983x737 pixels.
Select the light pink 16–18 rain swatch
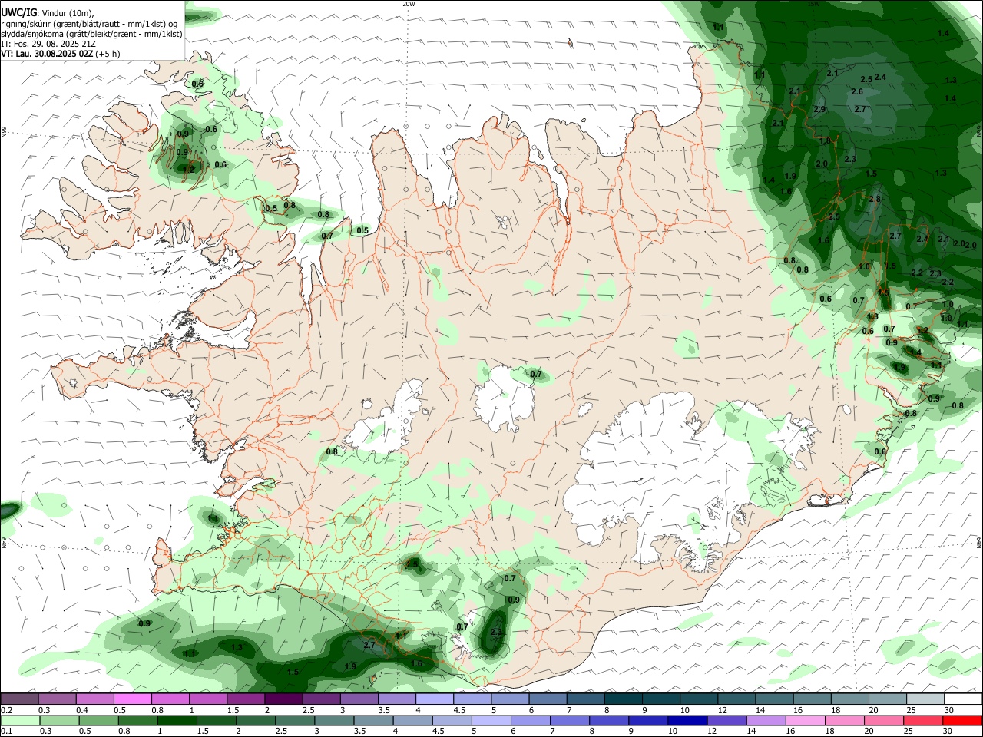(806, 720)
